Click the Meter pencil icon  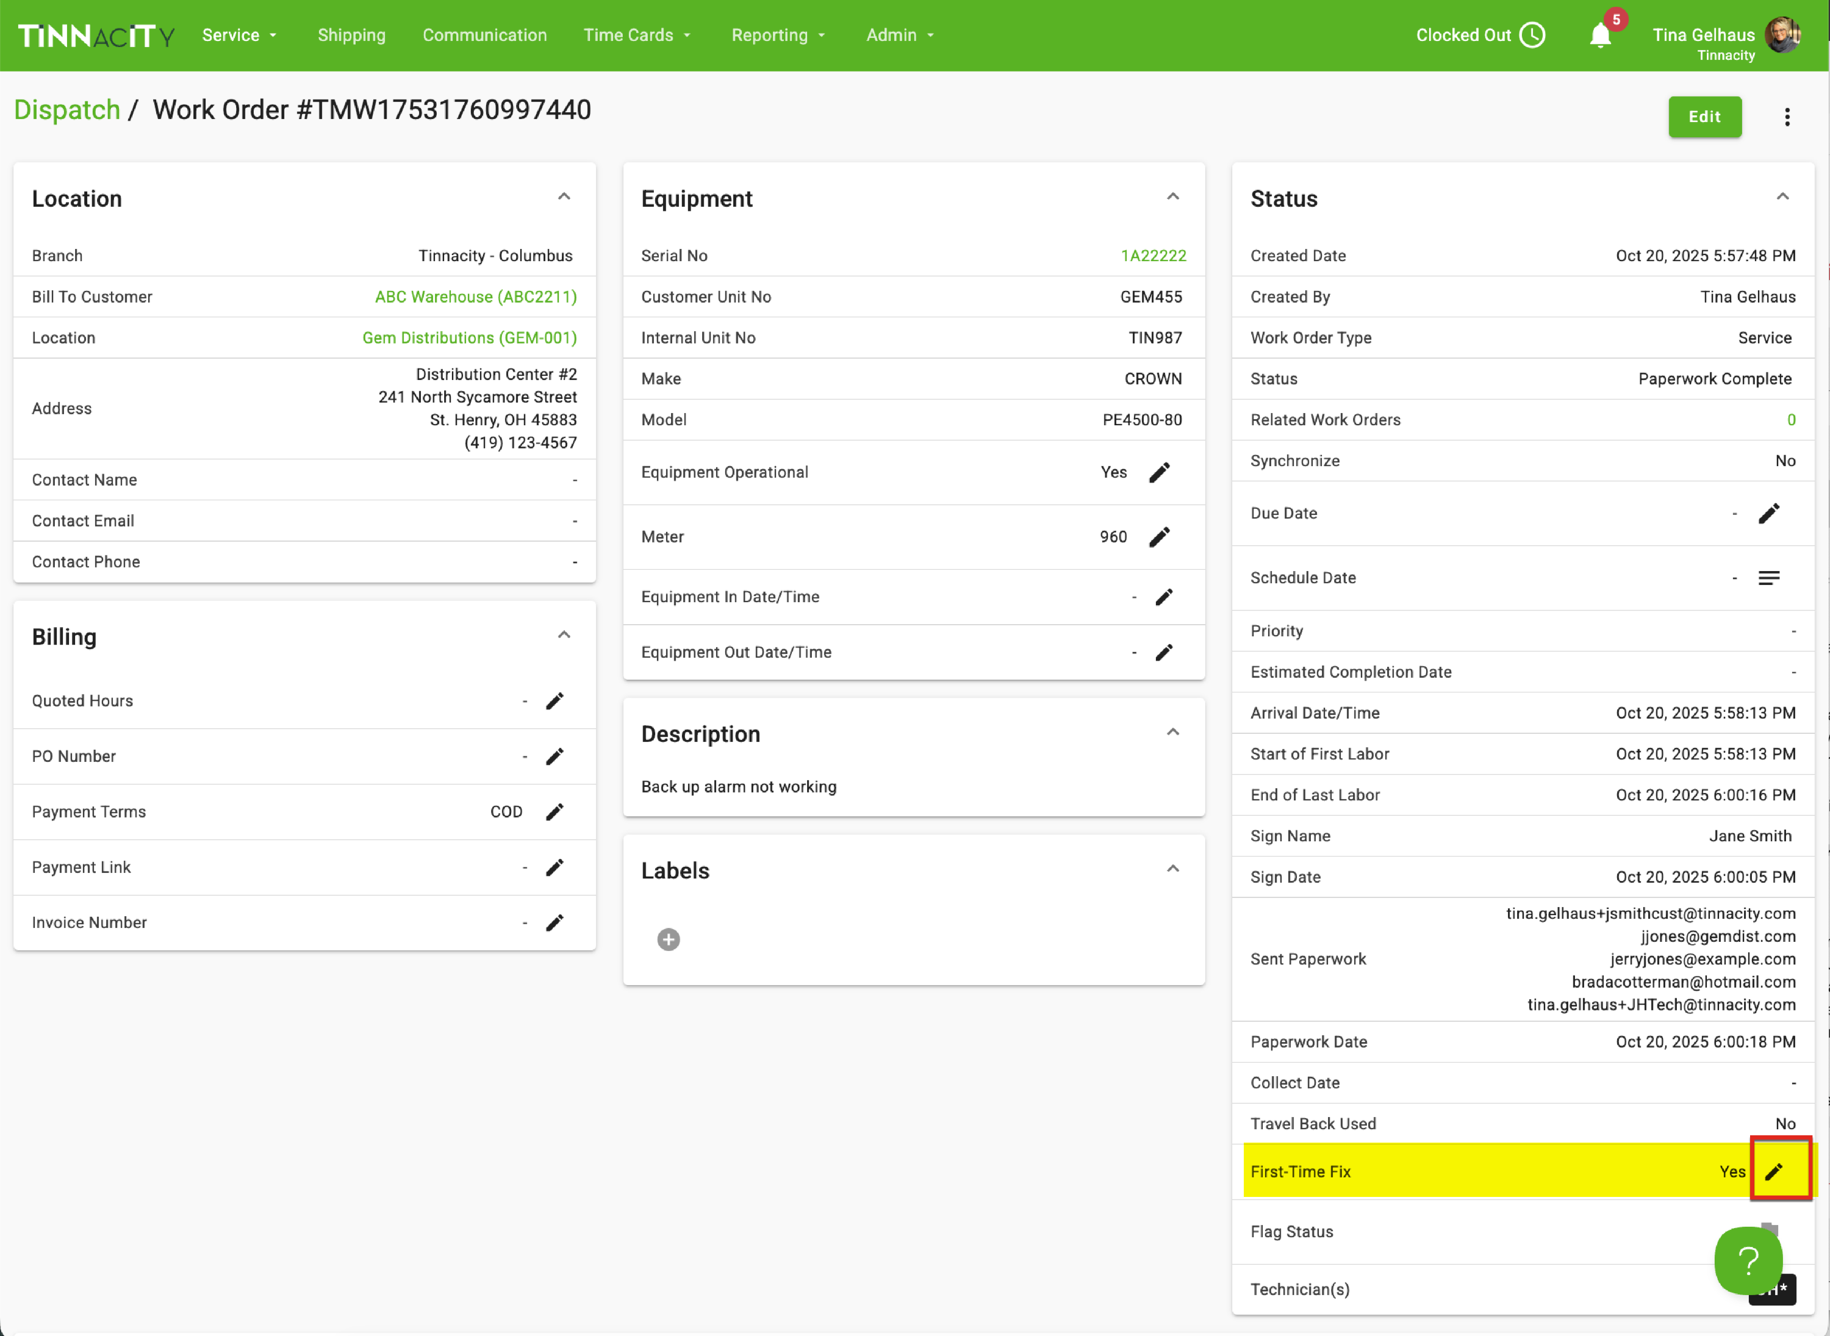[x=1159, y=537]
